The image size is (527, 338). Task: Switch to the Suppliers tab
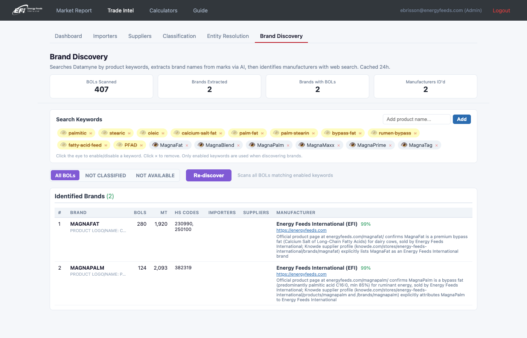(140, 36)
